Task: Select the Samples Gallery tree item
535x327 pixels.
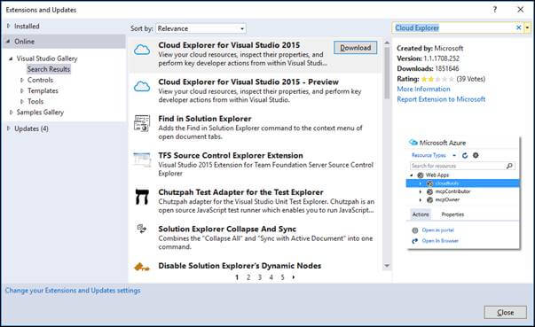Action: [40, 112]
